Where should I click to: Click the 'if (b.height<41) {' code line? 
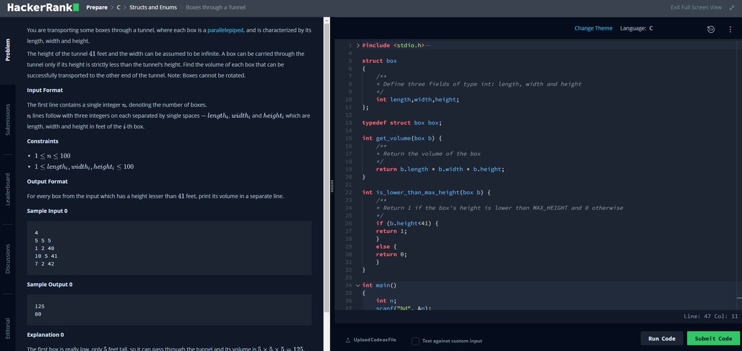coord(407,223)
